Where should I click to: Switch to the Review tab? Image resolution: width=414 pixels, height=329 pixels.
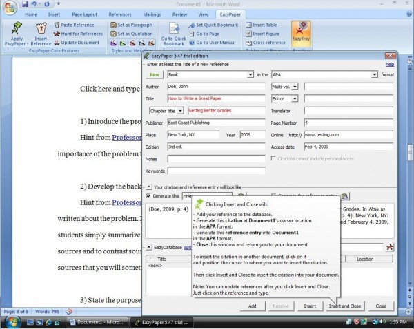179,14
